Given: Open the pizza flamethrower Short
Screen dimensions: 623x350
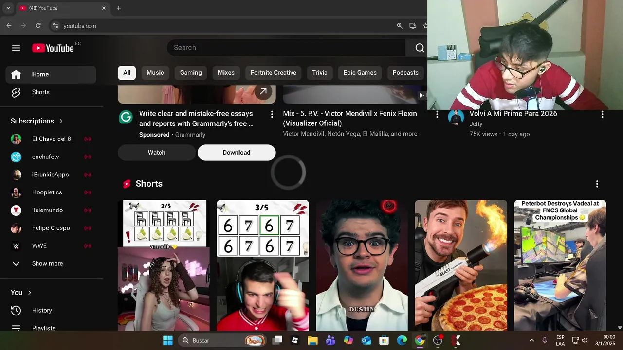Looking at the screenshot, I should (461, 265).
